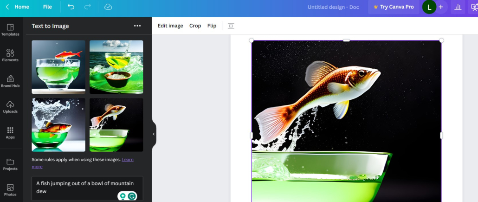Open the Templates sidebar tab

tap(10, 30)
